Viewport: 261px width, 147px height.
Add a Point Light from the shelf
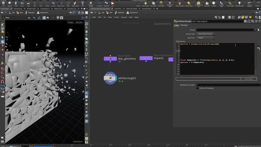pyautogui.click(x=146, y=4)
